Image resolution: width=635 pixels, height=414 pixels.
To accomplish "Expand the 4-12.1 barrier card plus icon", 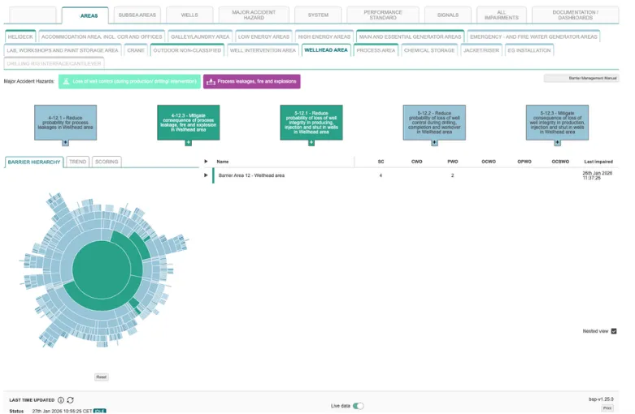I will (x=65, y=143).
